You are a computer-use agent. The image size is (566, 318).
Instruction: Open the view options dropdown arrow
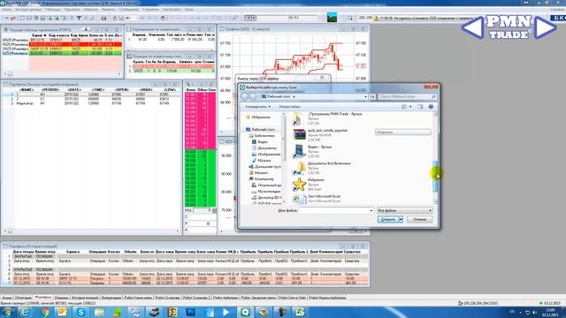(410, 107)
